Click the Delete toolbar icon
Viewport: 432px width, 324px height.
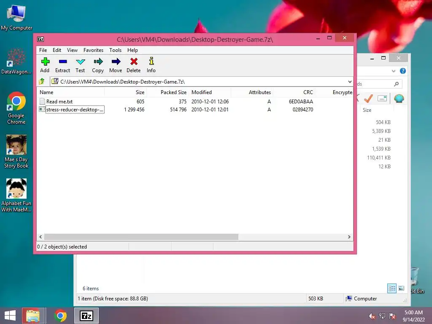coord(134,62)
